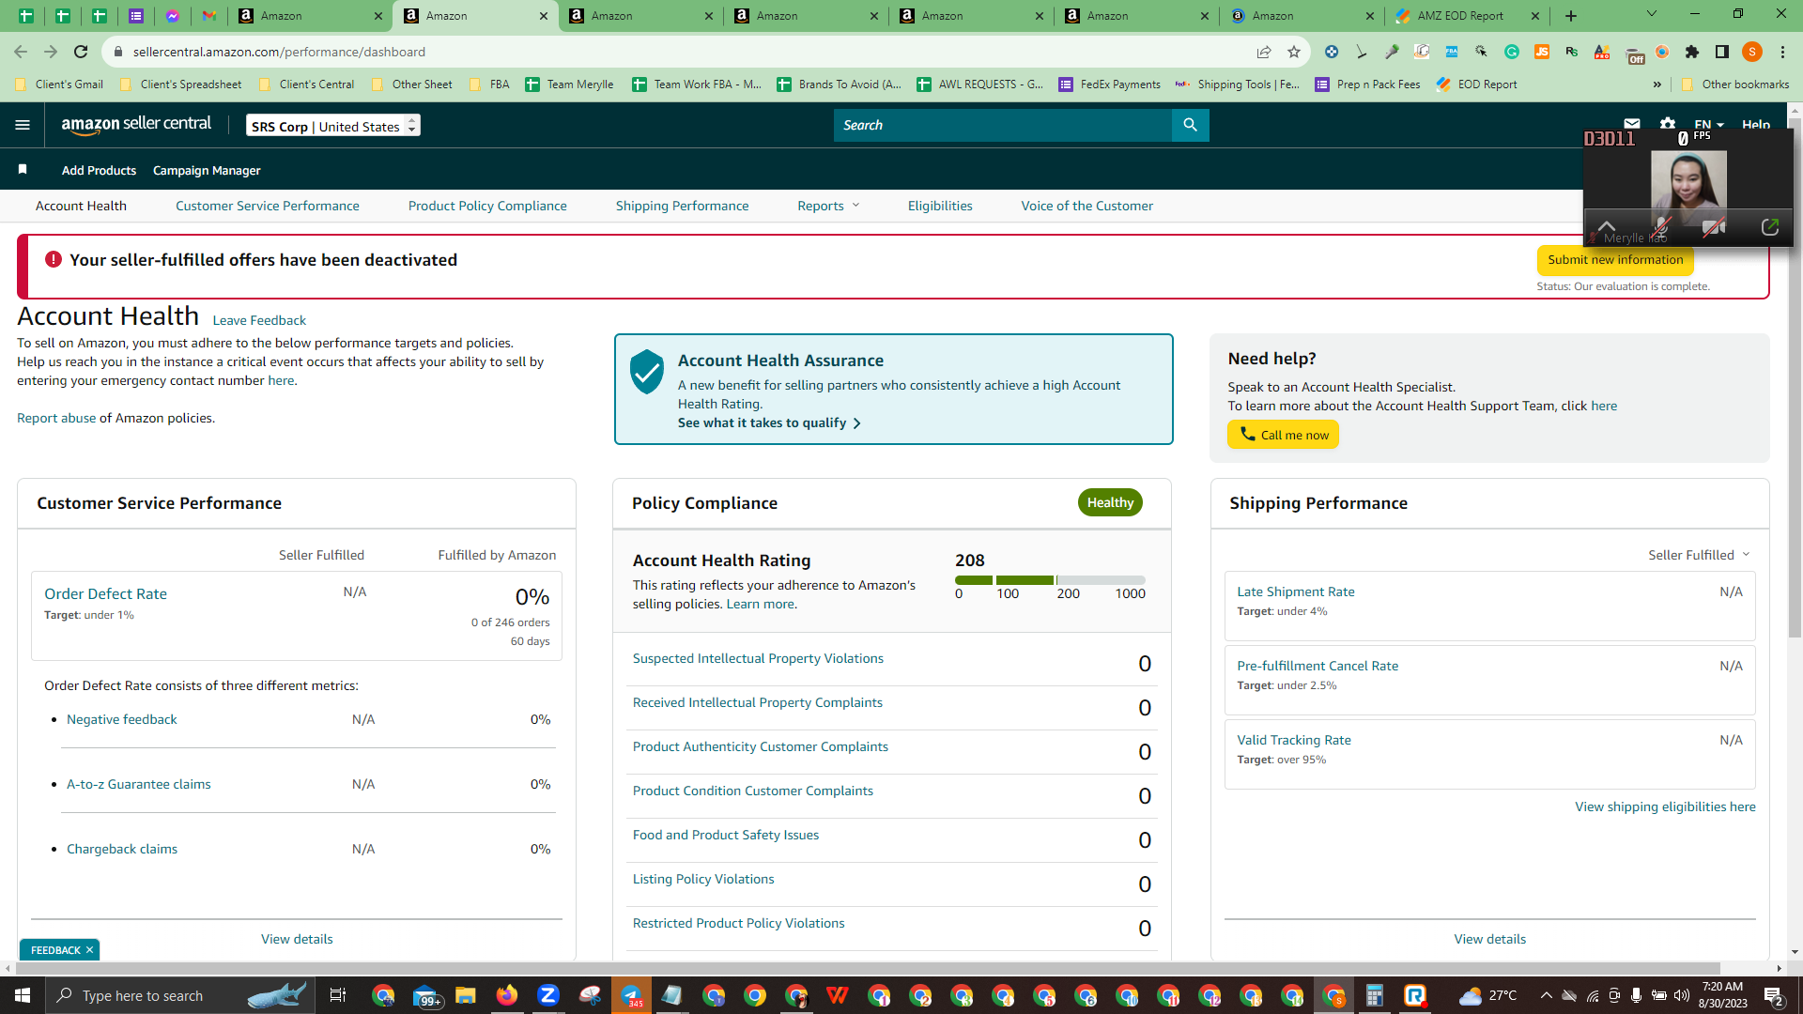This screenshot has height=1014, width=1803.
Task: Open the side panel browser icon
Action: (1722, 52)
